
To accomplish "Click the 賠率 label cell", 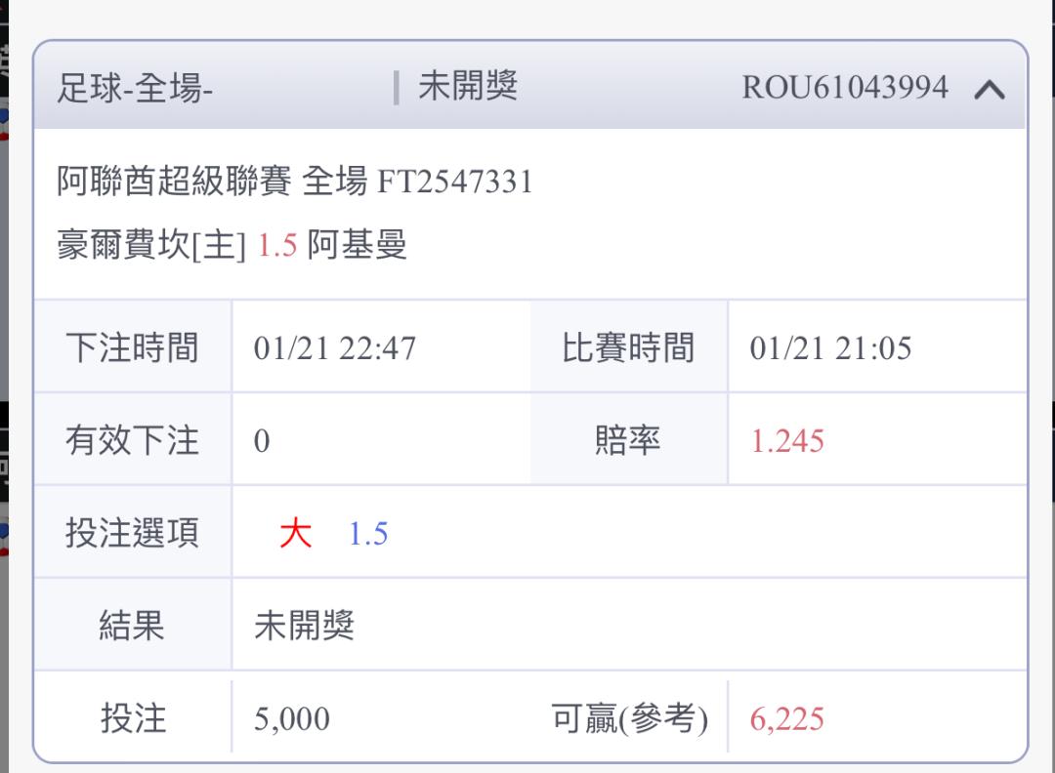I will coord(628,441).
